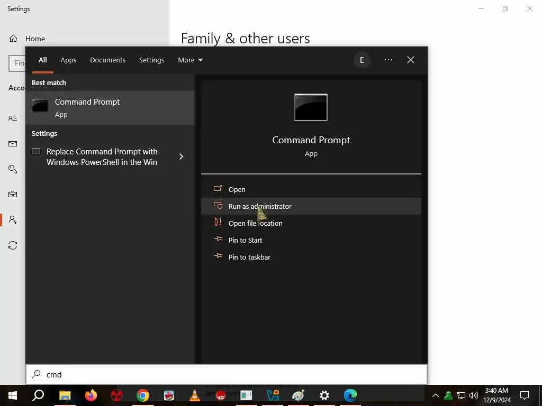Open Sync your settings icon in sidebar
The image size is (542, 406).
pos(13,245)
